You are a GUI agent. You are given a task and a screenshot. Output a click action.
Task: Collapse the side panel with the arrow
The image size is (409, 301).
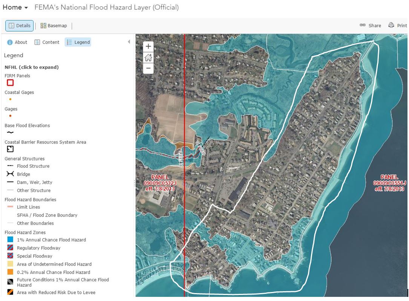[129, 42]
